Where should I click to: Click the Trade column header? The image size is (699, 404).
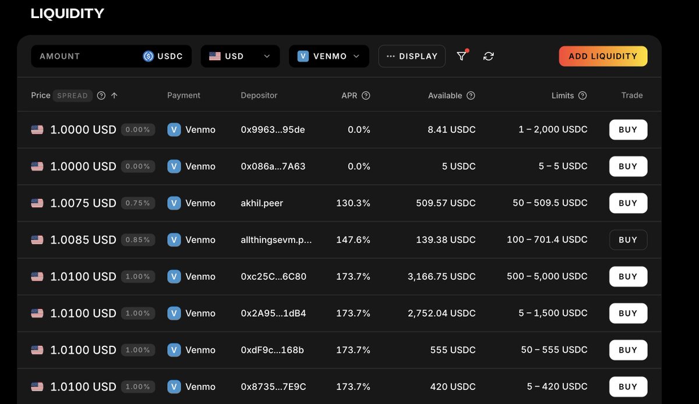pos(632,95)
